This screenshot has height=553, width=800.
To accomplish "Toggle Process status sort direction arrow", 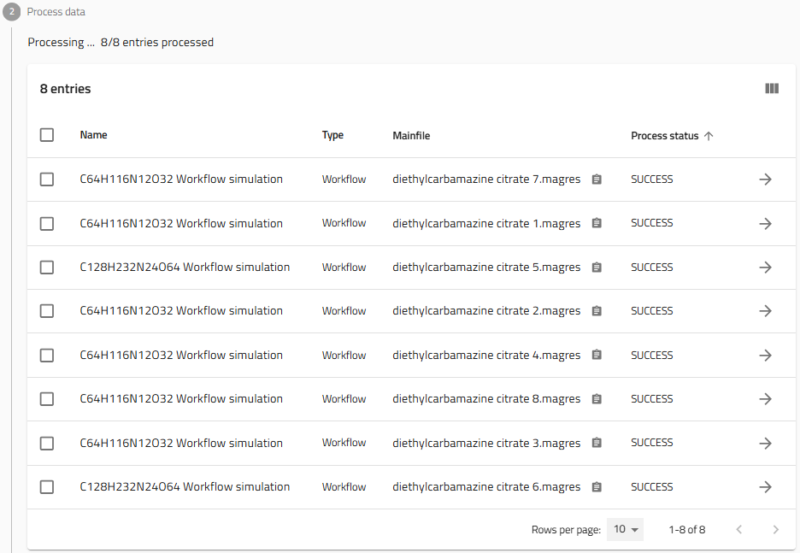I will [x=709, y=136].
